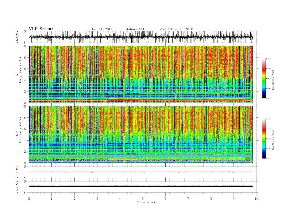Click the 7 tick label on the time axis

click(188, 199)
